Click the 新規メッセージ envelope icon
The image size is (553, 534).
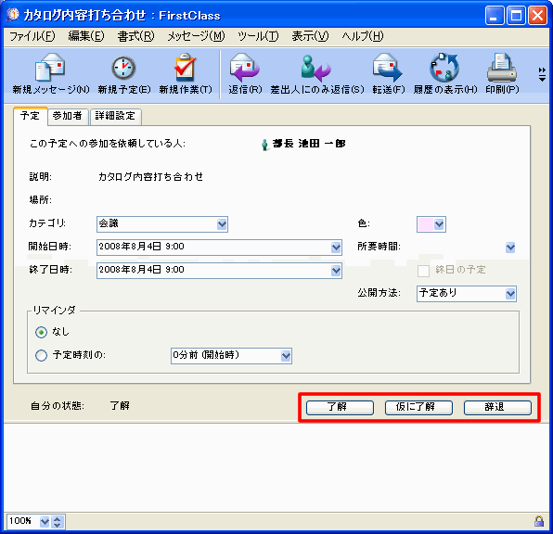click(50, 67)
